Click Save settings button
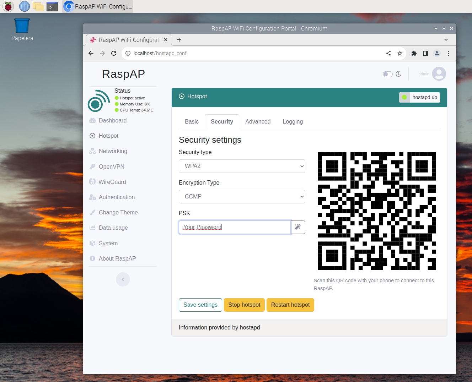Viewport: 472px width, 382px height. click(200, 305)
